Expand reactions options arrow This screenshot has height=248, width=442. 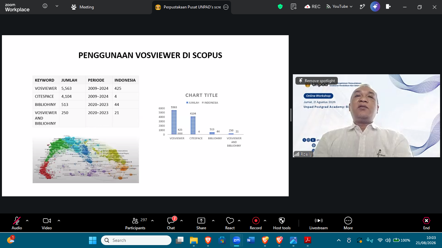point(239,221)
